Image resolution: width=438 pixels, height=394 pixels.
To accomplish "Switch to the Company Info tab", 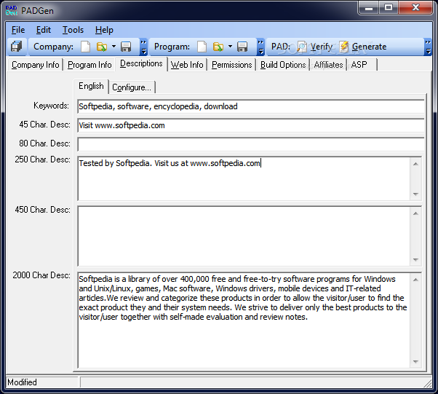I will coord(35,65).
